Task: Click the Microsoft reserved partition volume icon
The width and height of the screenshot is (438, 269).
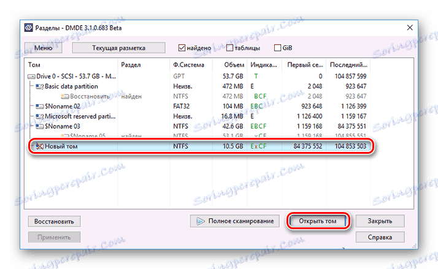Action: [39, 116]
